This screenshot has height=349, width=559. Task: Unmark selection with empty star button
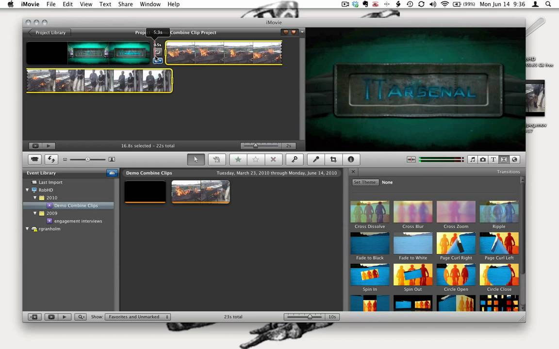[x=256, y=159]
